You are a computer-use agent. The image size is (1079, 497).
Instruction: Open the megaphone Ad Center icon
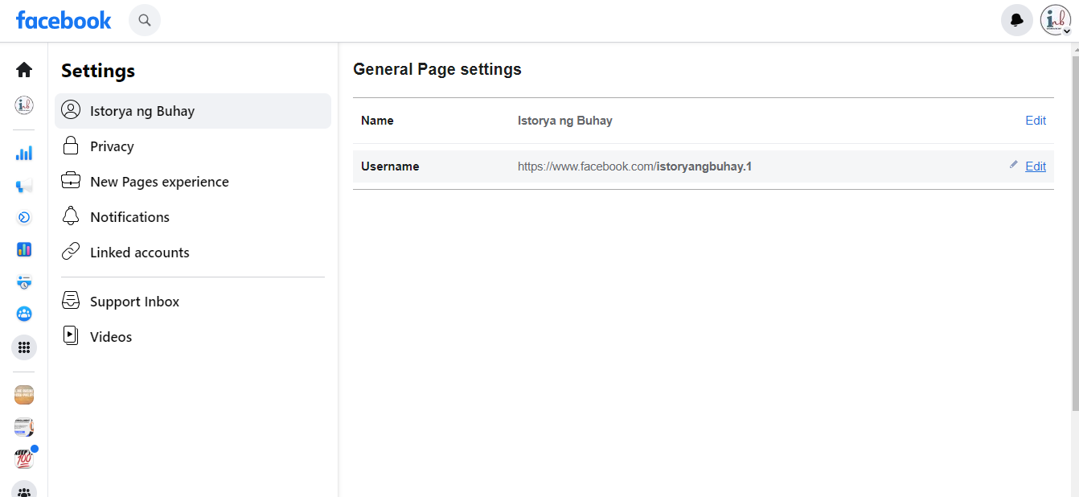(24, 186)
